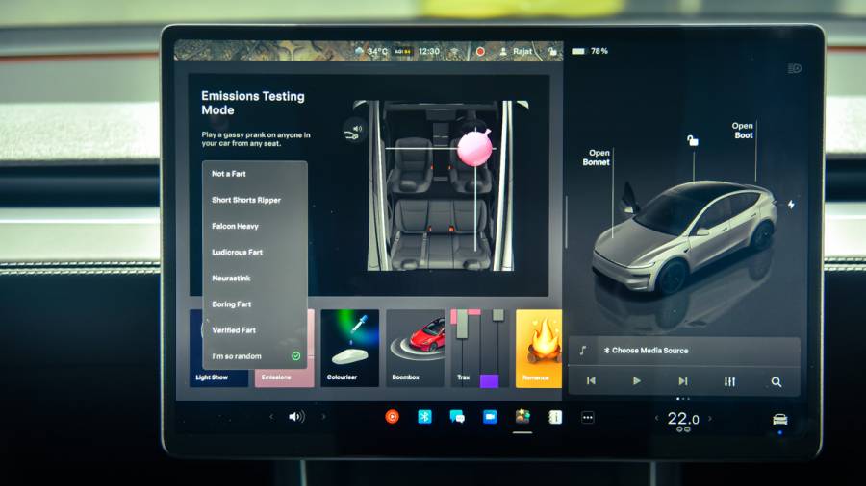Open car controls icon
Viewport: 866px width, 486px height.
[x=779, y=420]
